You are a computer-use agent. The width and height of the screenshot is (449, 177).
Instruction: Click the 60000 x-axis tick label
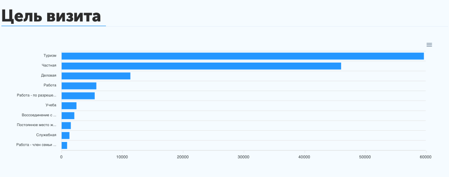(x=426, y=157)
